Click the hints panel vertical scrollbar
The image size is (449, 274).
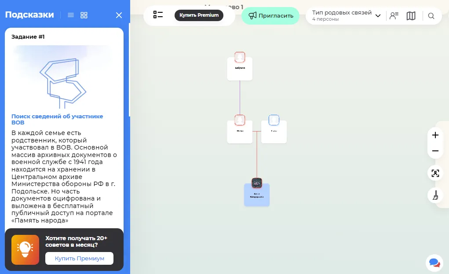pyautogui.click(x=129, y=70)
